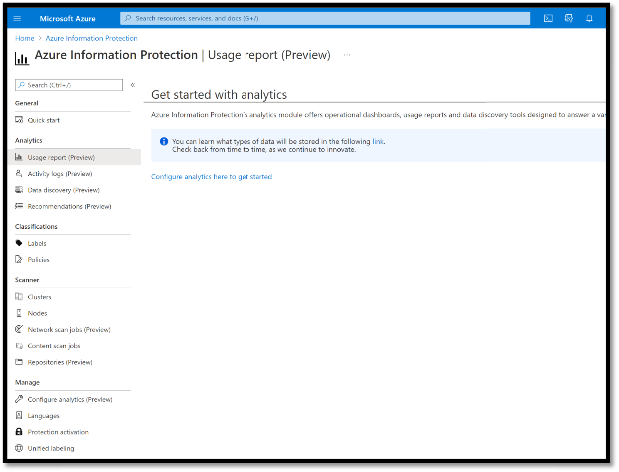Select Usage report (Preview) in sidebar
The image size is (619, 472).
pos(74,157)
